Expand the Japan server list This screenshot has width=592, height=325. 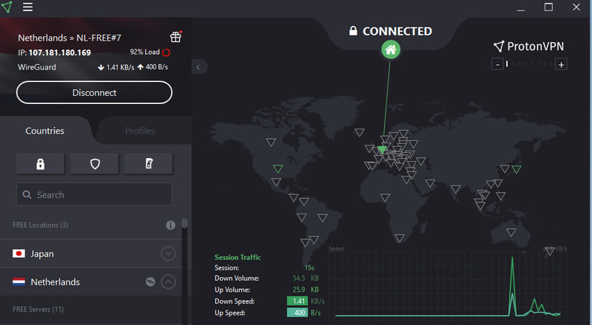coord(168,253)
